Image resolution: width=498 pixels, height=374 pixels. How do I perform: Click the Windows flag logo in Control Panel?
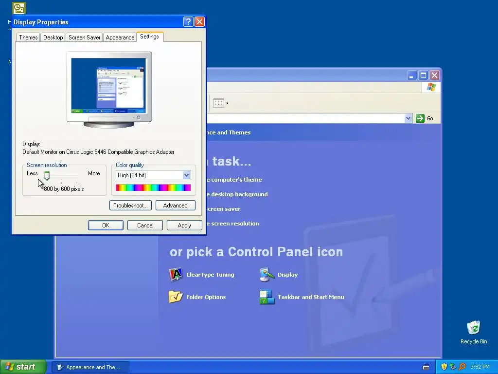(431, 87)
